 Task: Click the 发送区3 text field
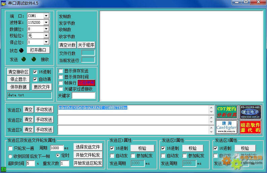click(x=133, y=130)
